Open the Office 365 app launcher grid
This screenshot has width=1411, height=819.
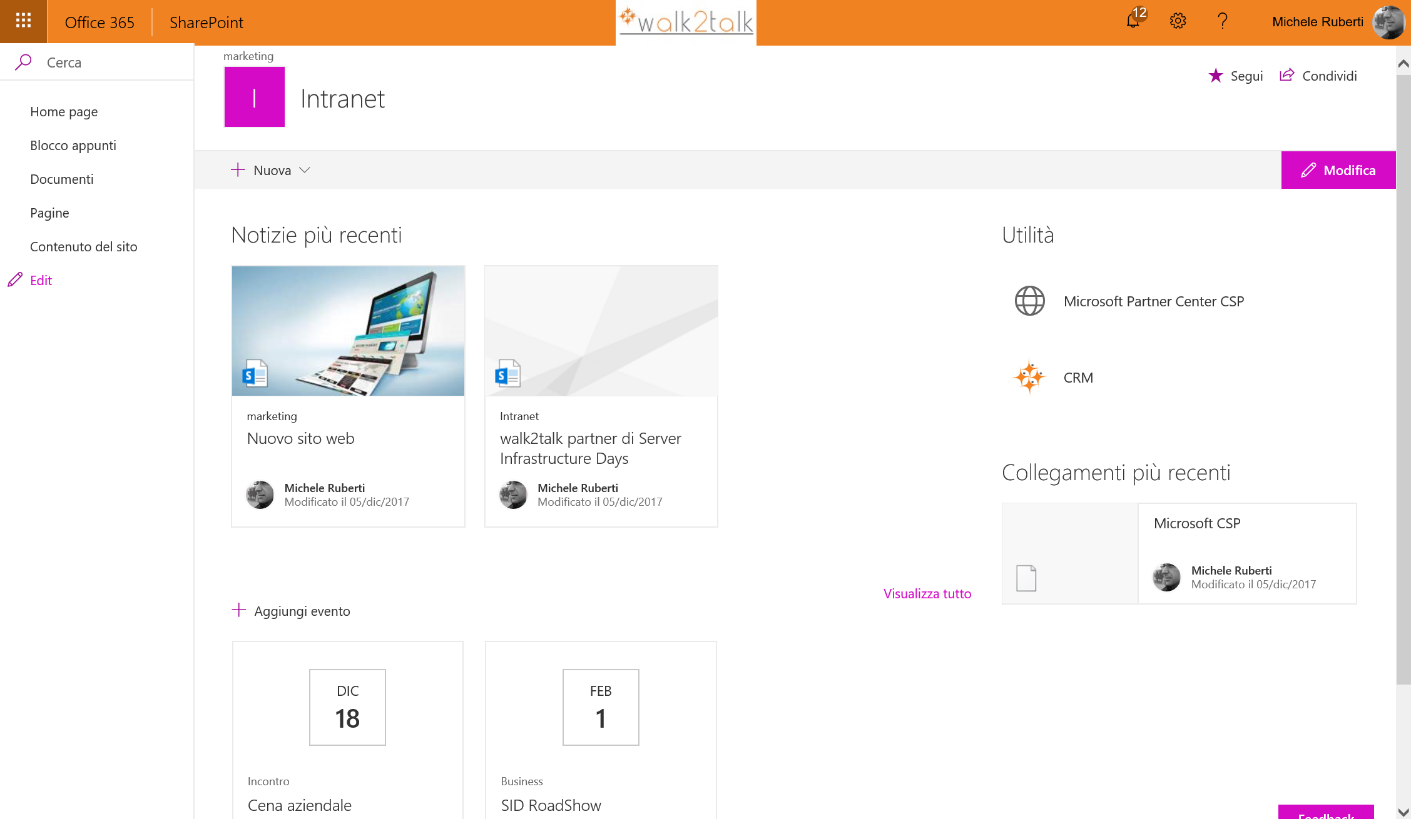[23, 21]
